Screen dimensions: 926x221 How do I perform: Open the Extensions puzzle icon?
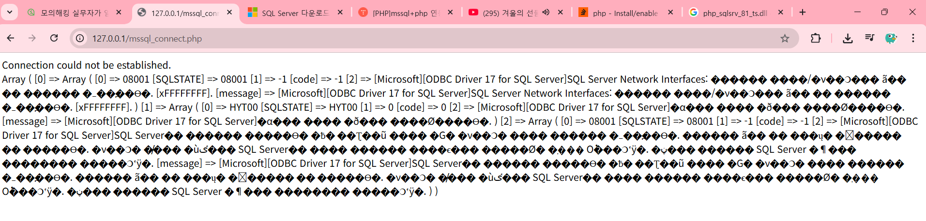[816, 38]
